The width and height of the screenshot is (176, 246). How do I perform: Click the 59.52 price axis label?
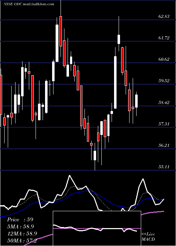point(164,81)
